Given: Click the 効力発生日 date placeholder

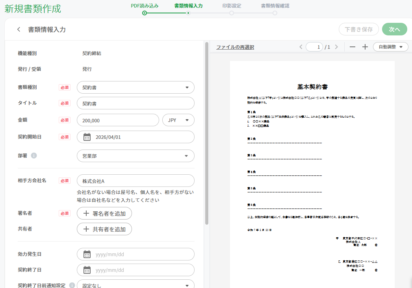Looking at the screenshot, I should pyautogui.click(x=135, y=254).
